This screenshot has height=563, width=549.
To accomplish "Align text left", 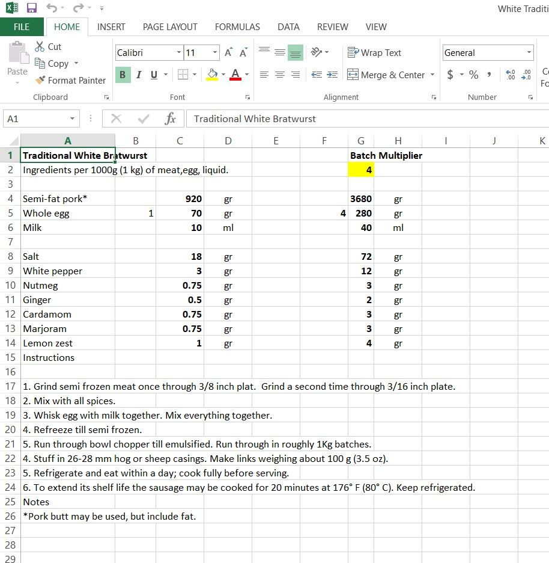I will (264, 75).
